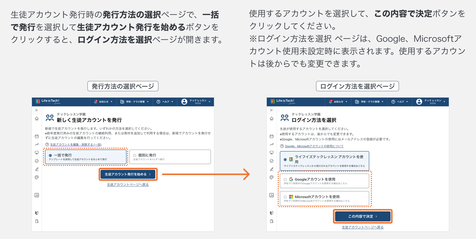Choose the Microsoftアカウントを使用 radio option
Image resolution: width=476 pixels, height=239 pixels.
(285, 197)
